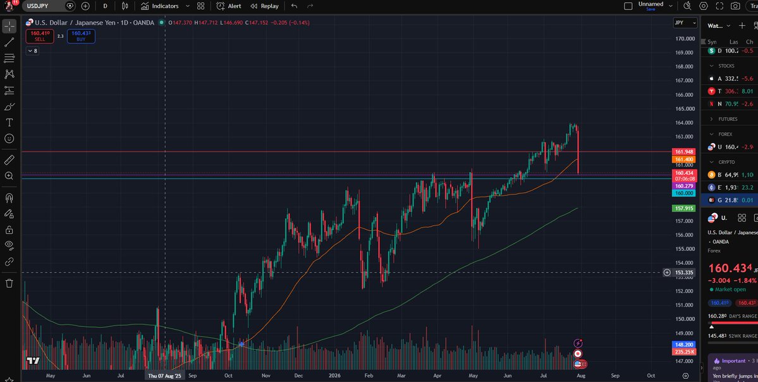758x382 pixels.
Task: Toggle hide all drawings eye icon
Action: click(9, 245)
